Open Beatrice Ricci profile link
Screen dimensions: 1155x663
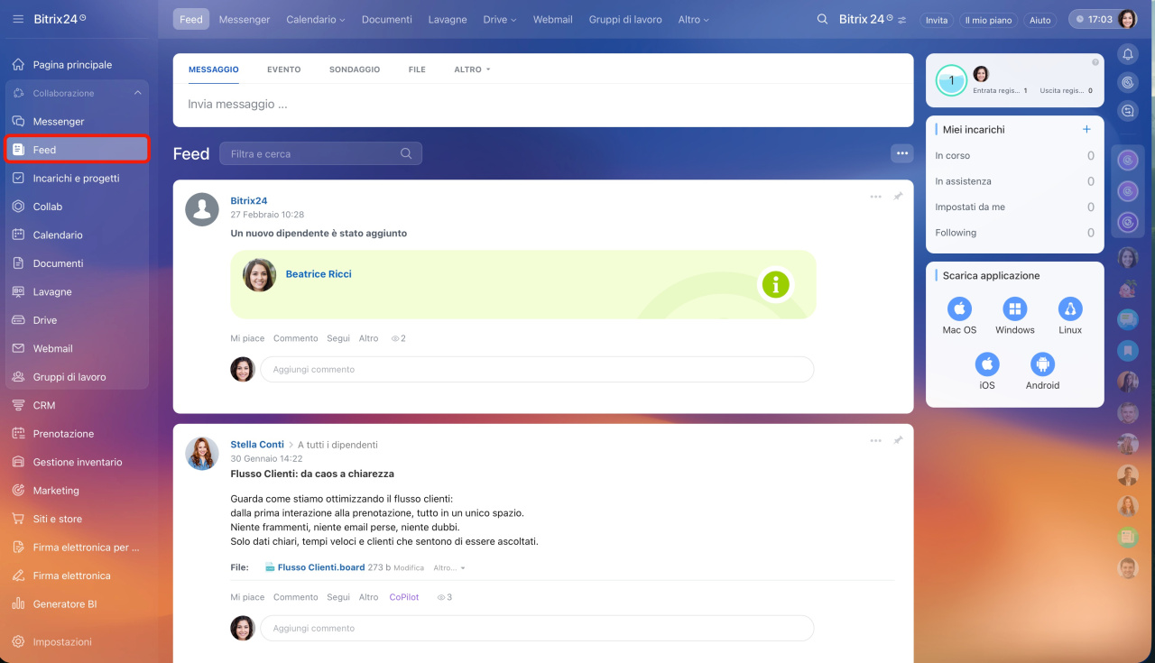click(x=319, y=274)
